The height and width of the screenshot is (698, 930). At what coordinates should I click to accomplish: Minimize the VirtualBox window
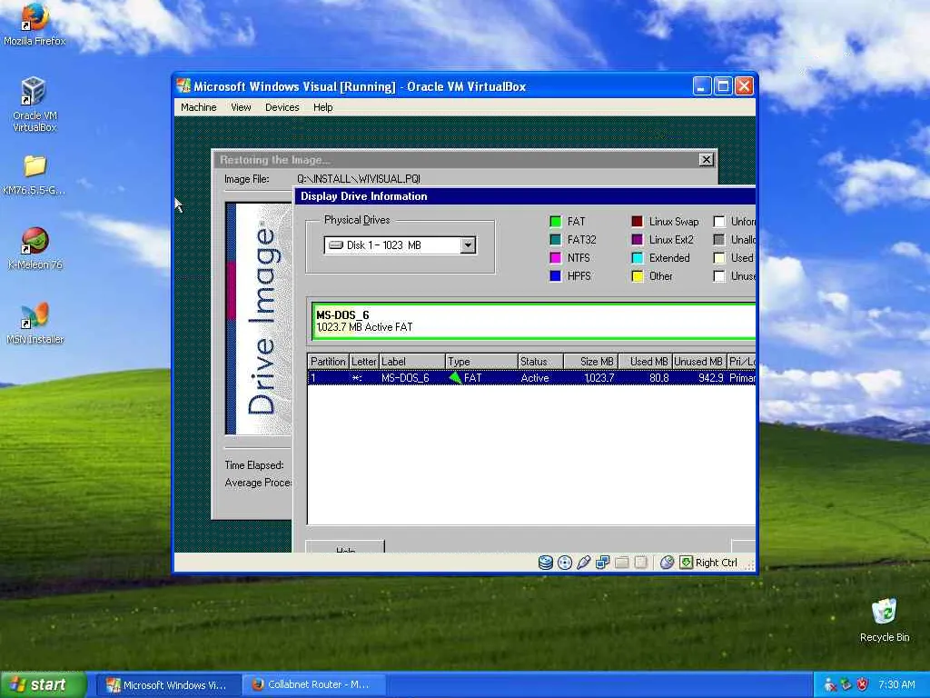click(x=702, y=86)
